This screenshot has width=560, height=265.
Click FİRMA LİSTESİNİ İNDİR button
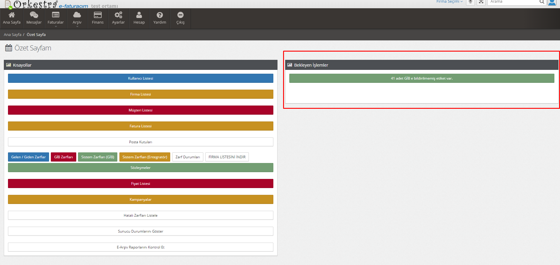[x=227, y=157]
